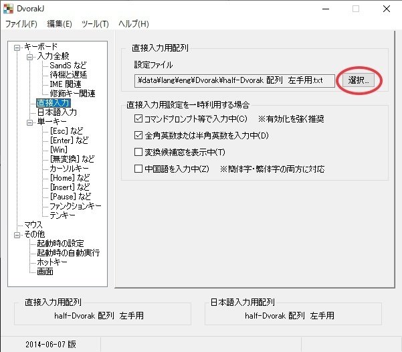This screenshot has width=402, height=352.
Task: Collapse the 入力全般 tree node
Action: (x=29, y=57)
